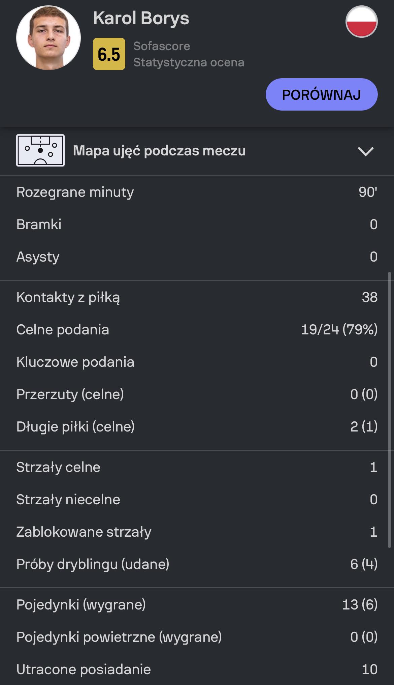Open Karol Borys profile photo
394x685 pixels.
tap(48, 38)
